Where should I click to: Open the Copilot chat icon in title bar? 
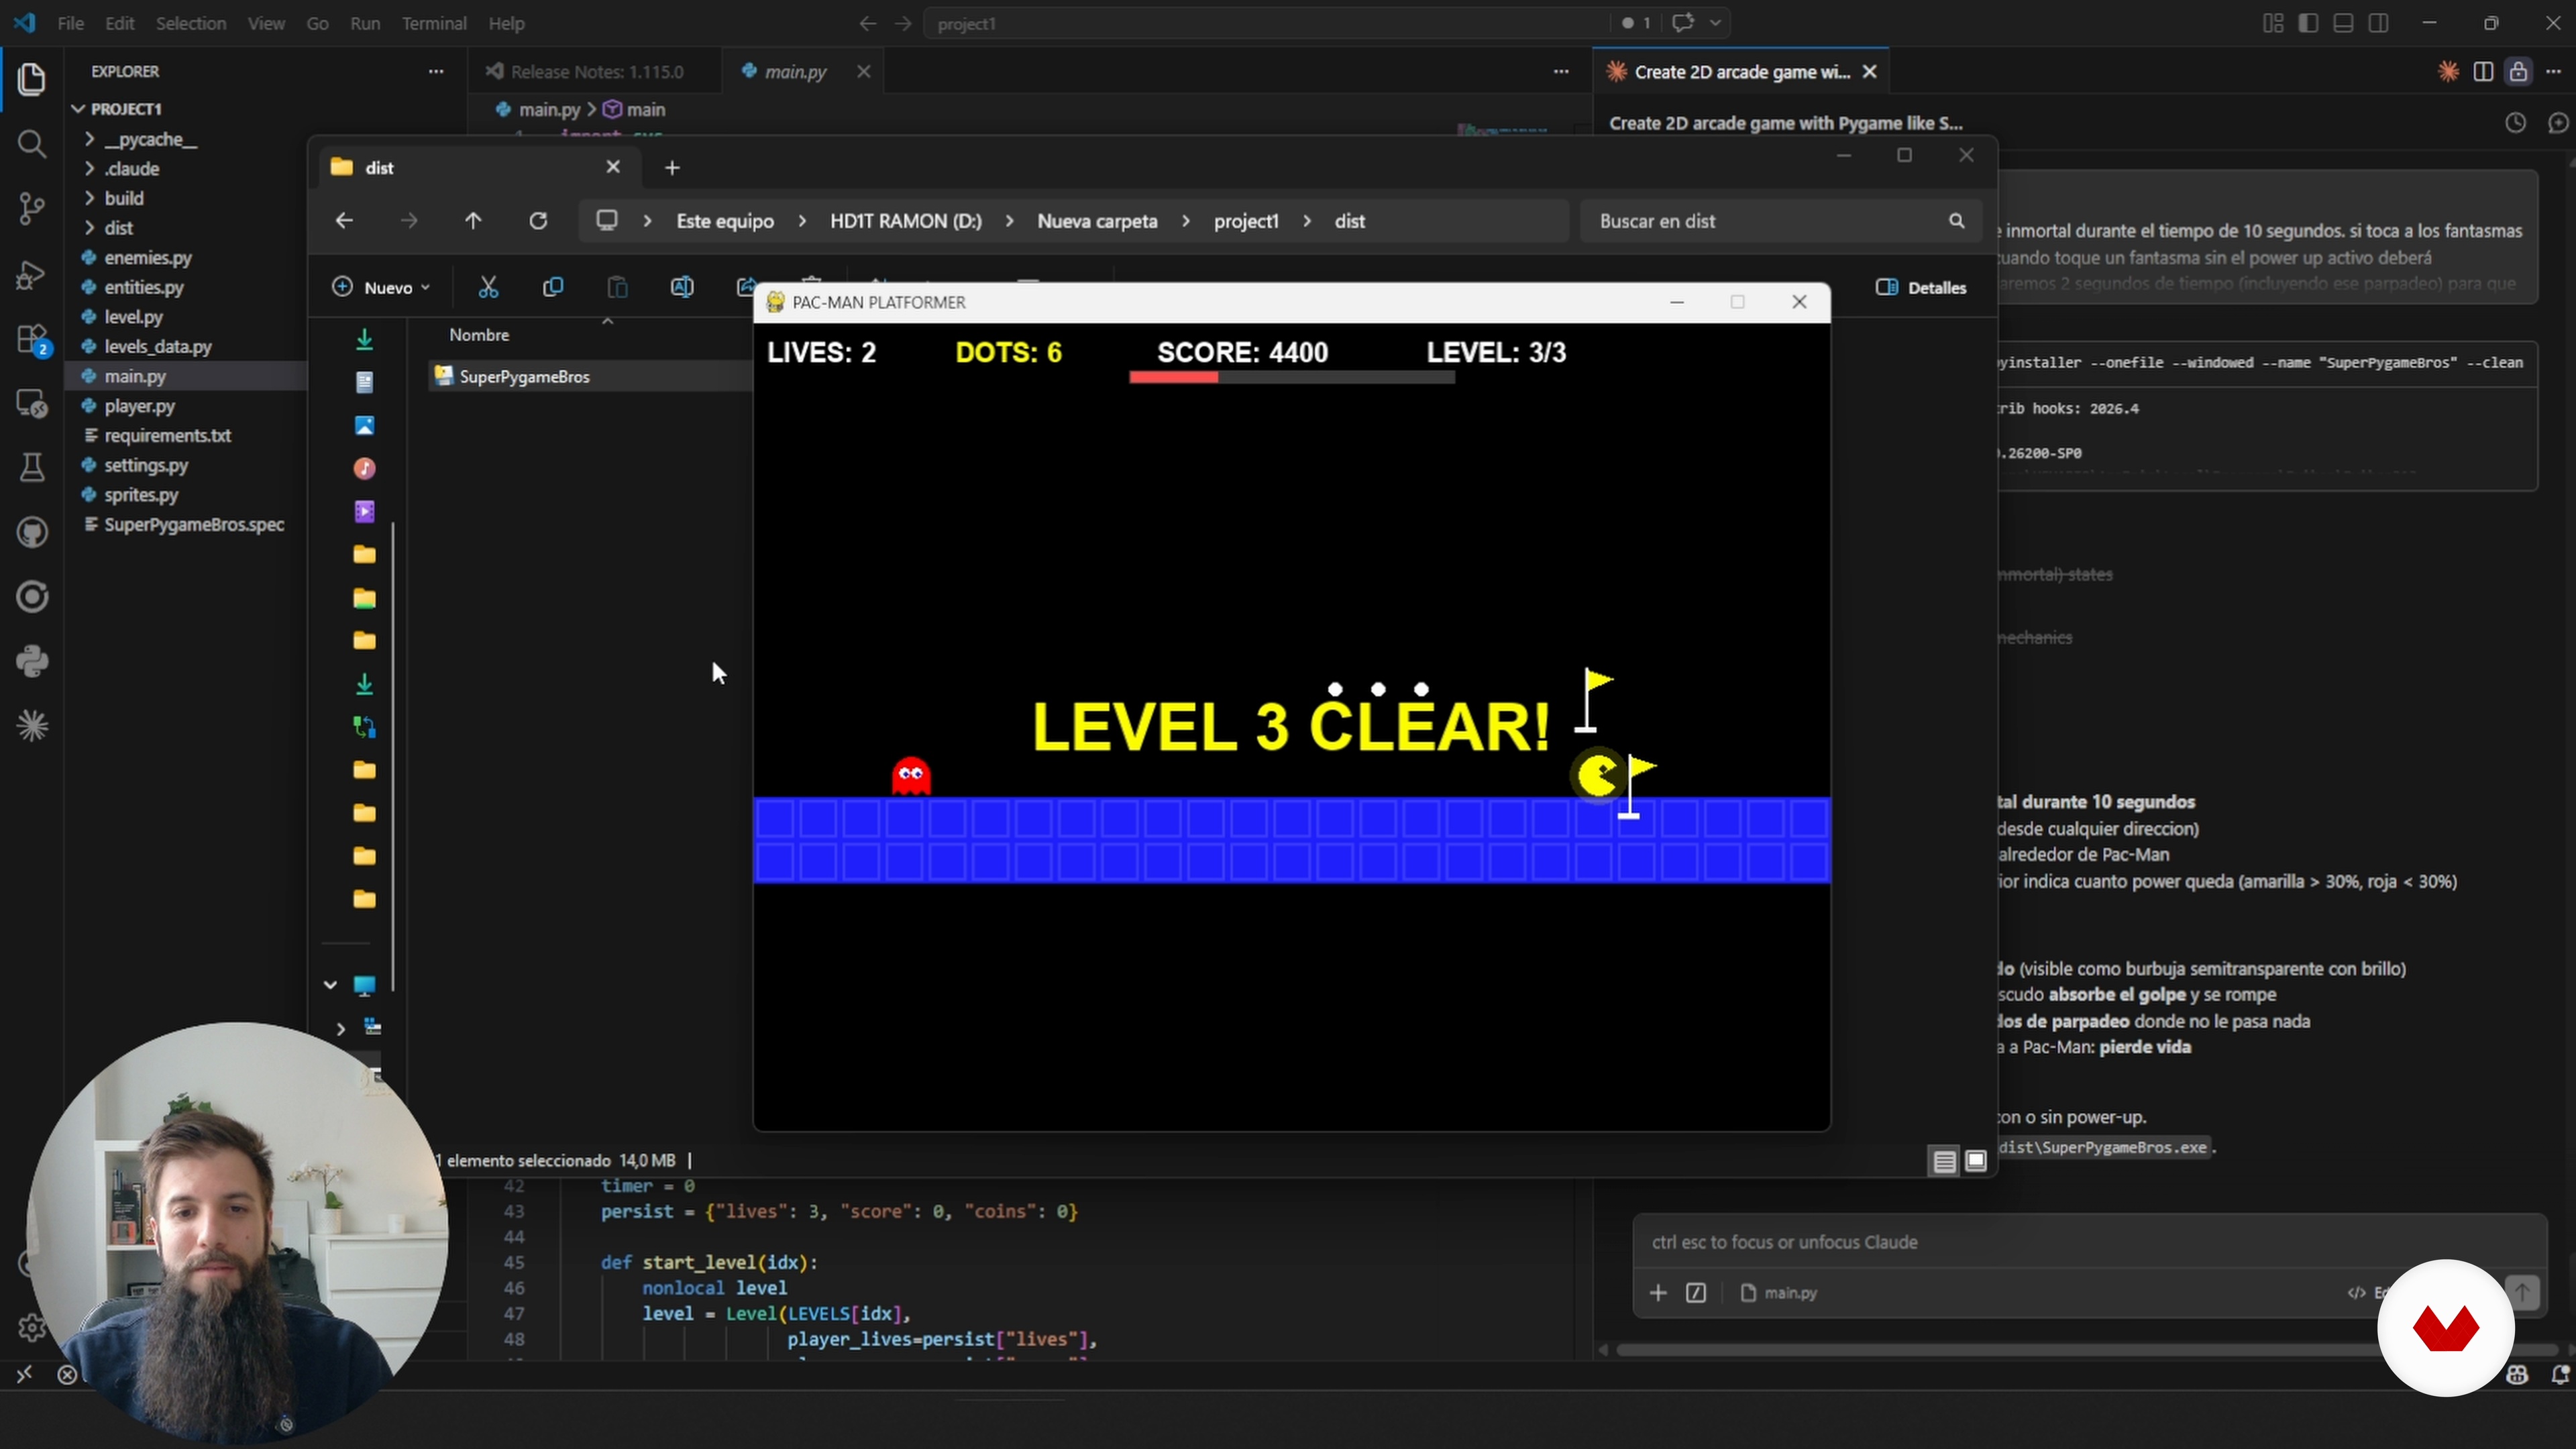[x=1684, y=23]
